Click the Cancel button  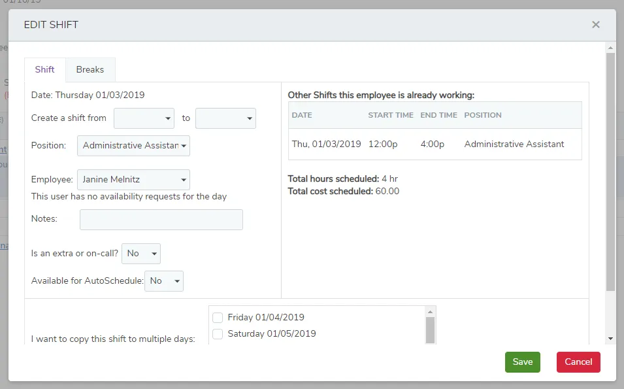click(x=578, y=362)
